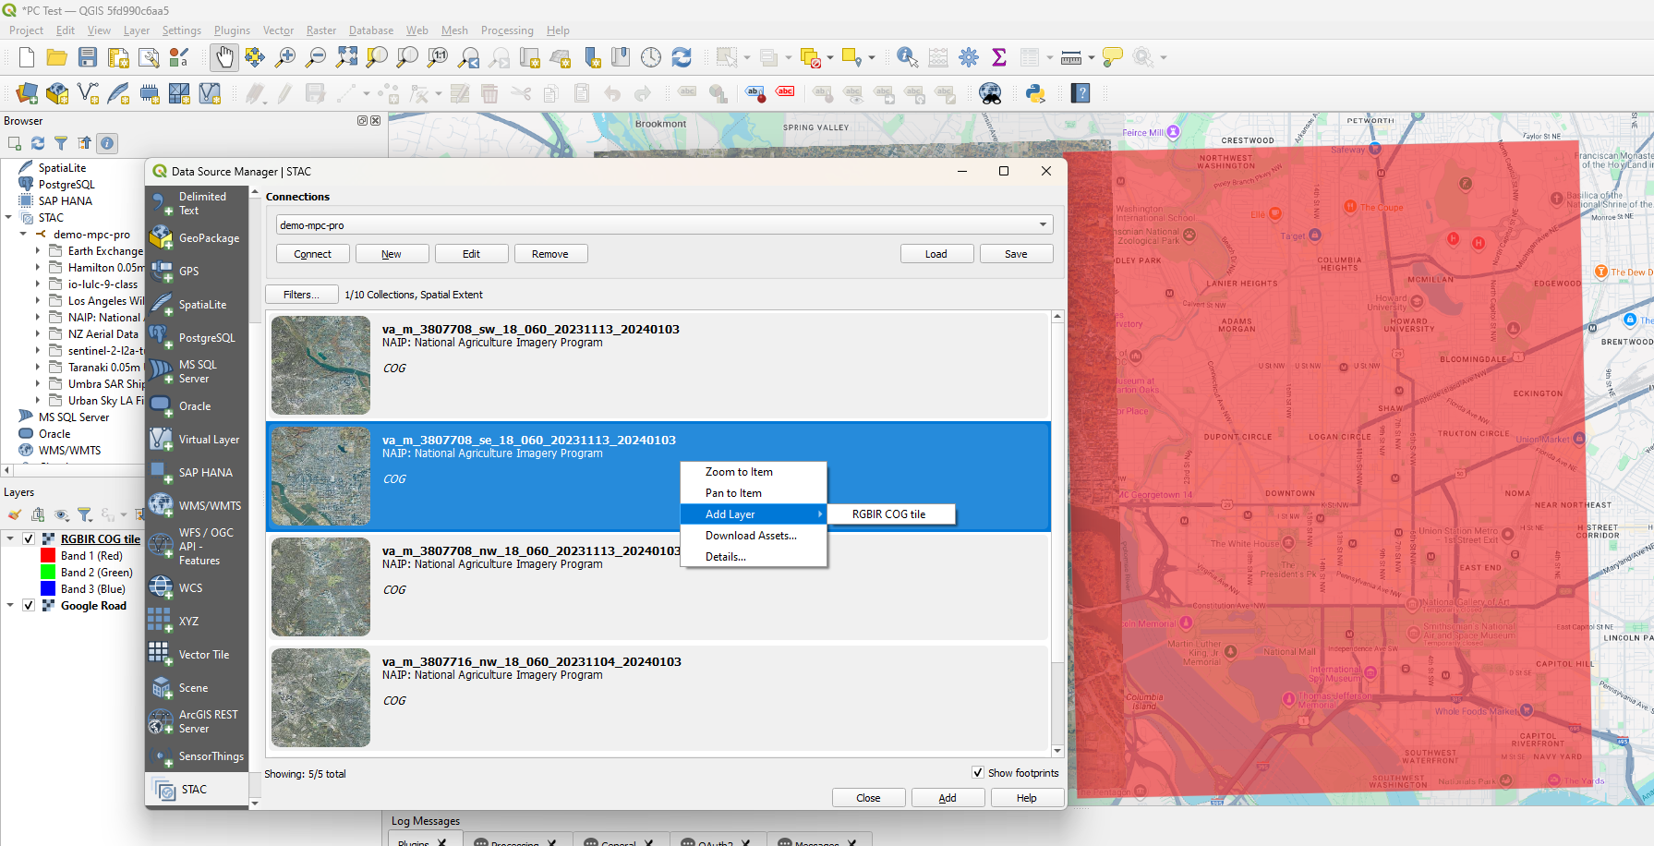Click the Band 1 Red color swatch
Image resolution: width=1654 pixels, height=846 pixels.
(47, 555)
